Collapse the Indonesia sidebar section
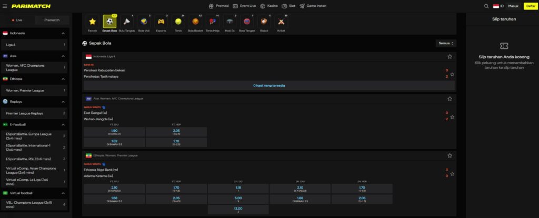Screen dimensions: 539x218 [63, 33]
